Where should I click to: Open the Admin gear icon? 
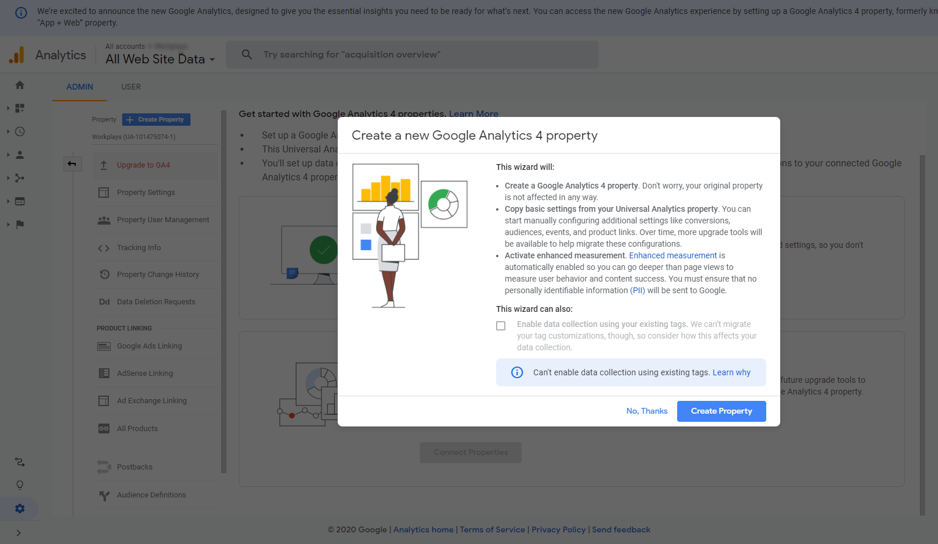click(20, 509)
